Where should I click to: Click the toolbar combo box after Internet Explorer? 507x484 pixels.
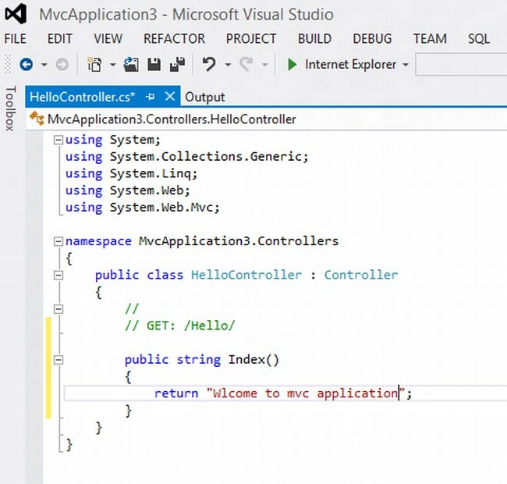pos(461,65)
